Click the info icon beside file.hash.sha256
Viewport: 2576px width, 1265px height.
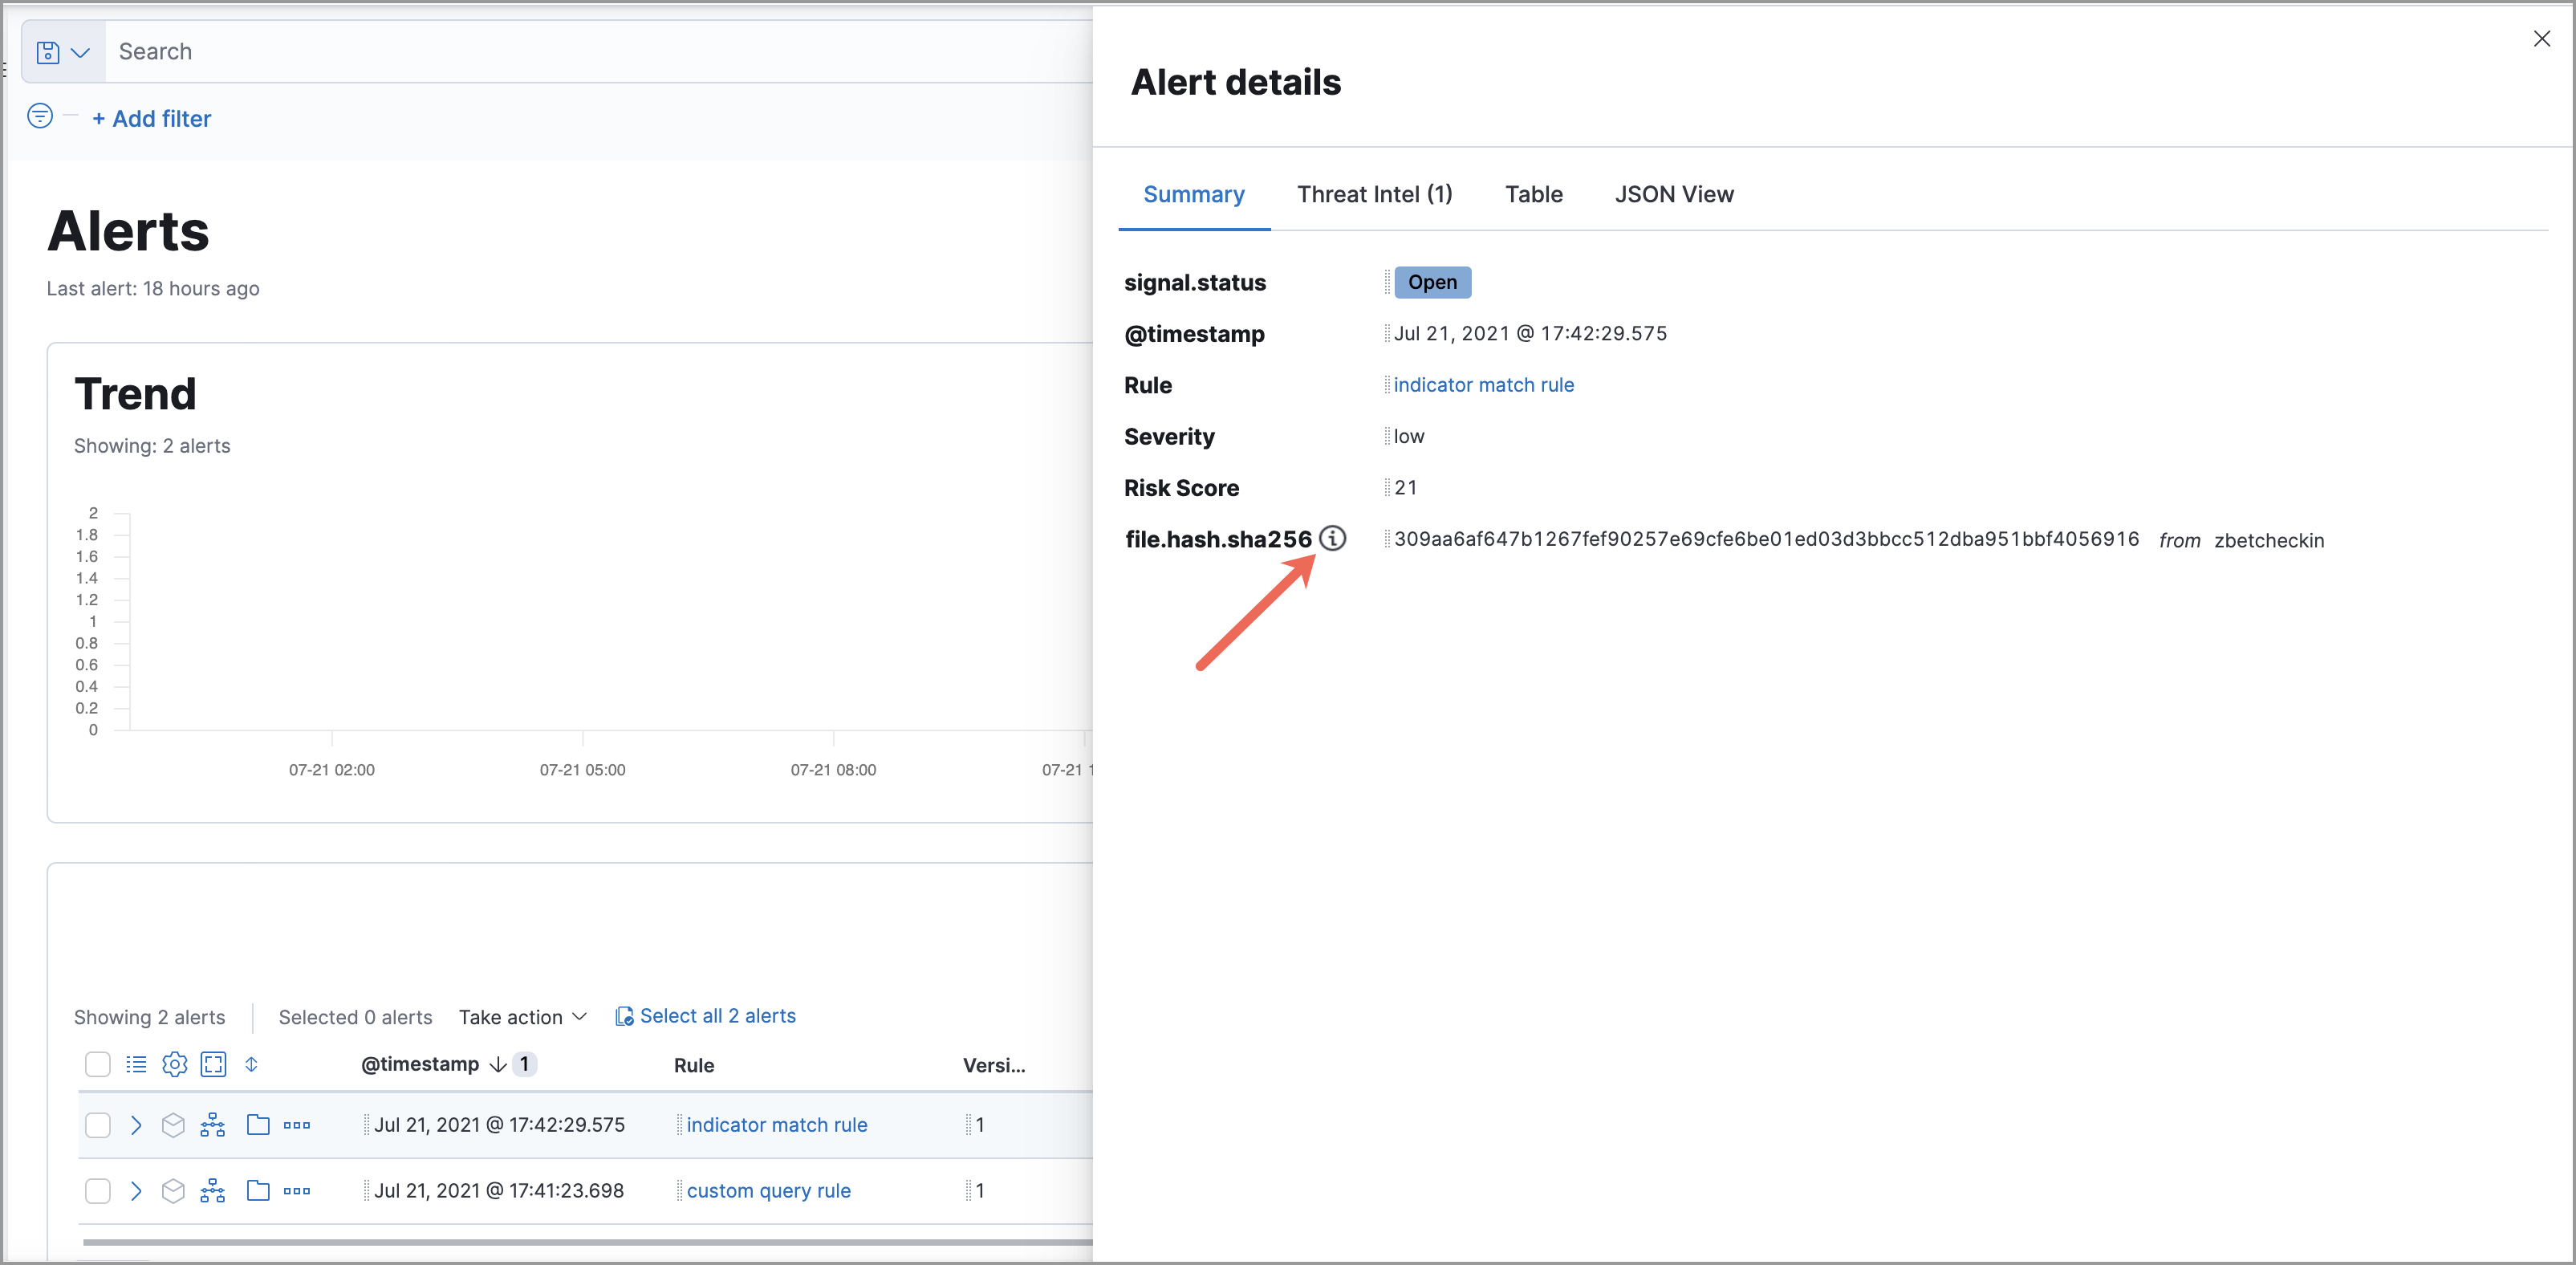pyautogui.click(x=1334, y=538)
